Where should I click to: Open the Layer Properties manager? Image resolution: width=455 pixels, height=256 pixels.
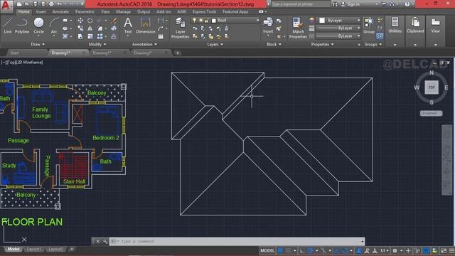pyautogui.click(x=180, y=28)
